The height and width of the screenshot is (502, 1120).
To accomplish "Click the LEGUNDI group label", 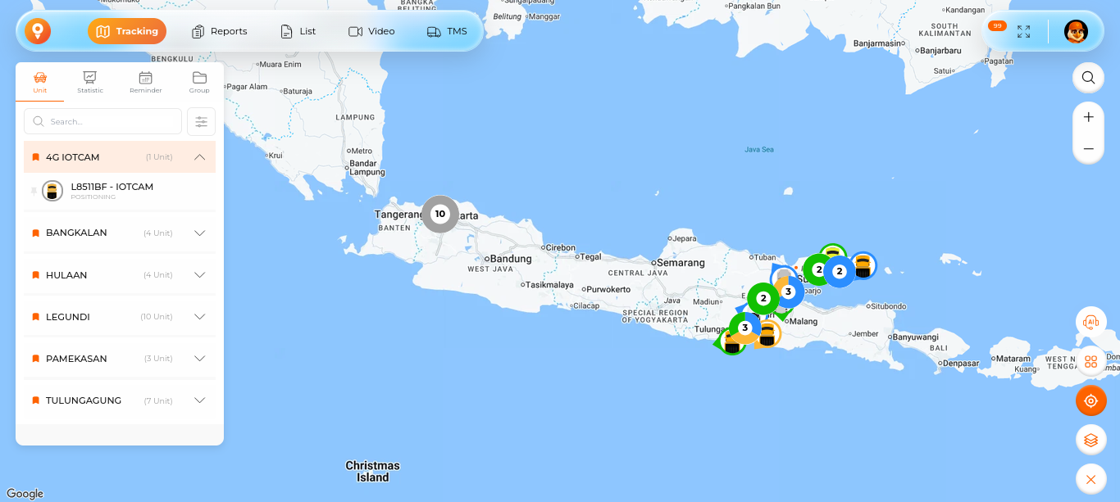I will (68, 317).
